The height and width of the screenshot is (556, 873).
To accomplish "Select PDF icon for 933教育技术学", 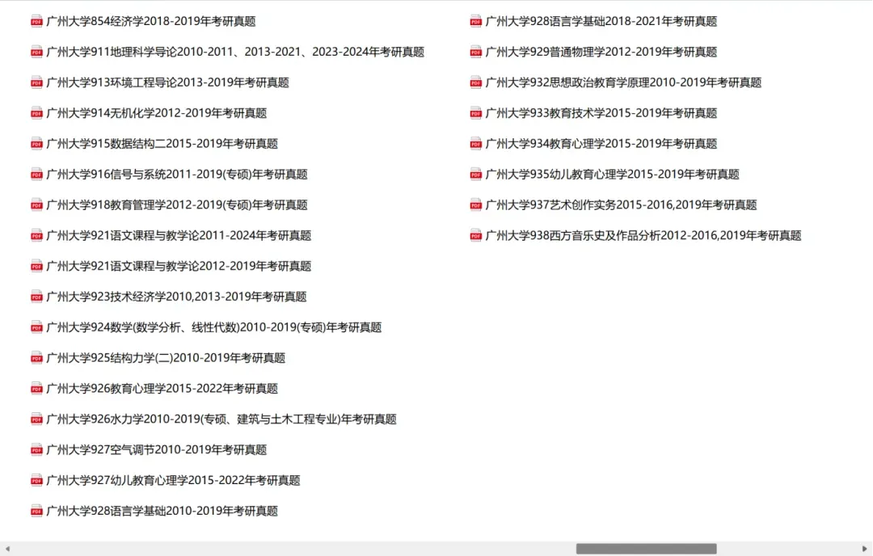I will [476, 113].
